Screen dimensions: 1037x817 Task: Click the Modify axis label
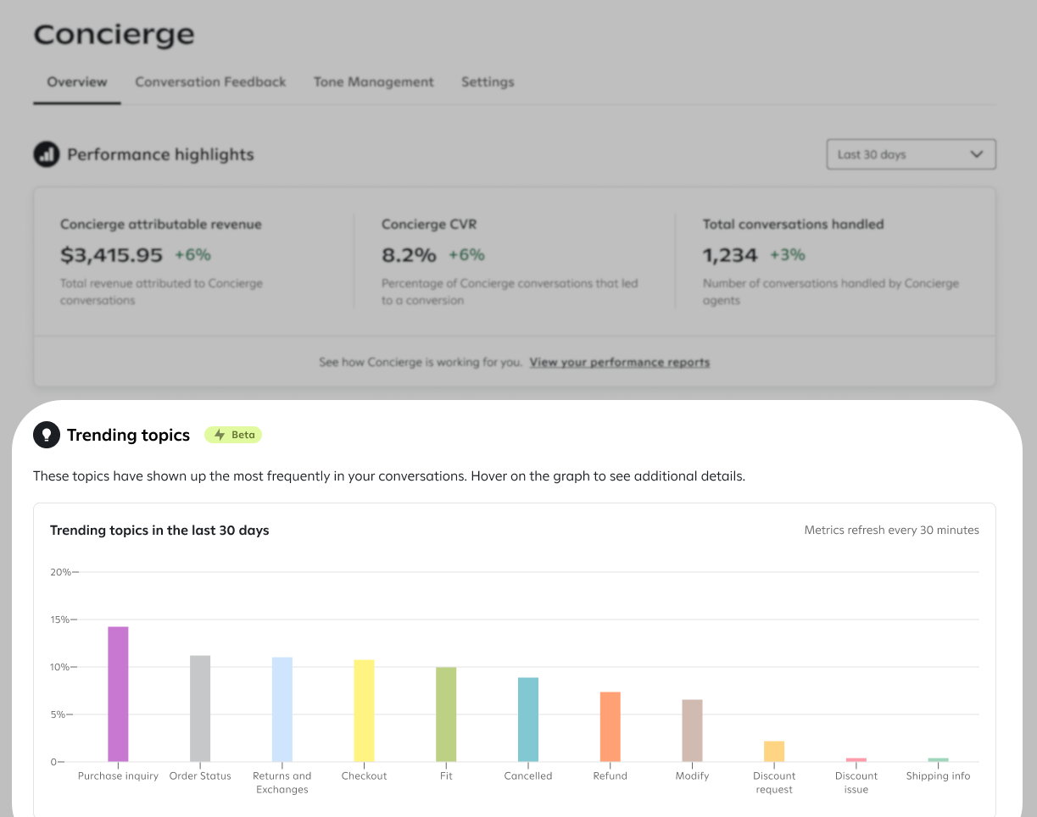[x=692, y=776]
